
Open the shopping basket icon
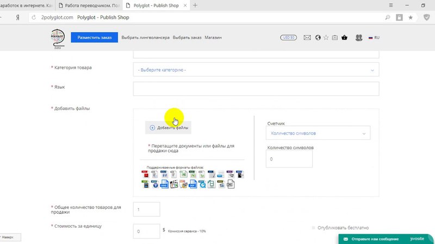344,38
